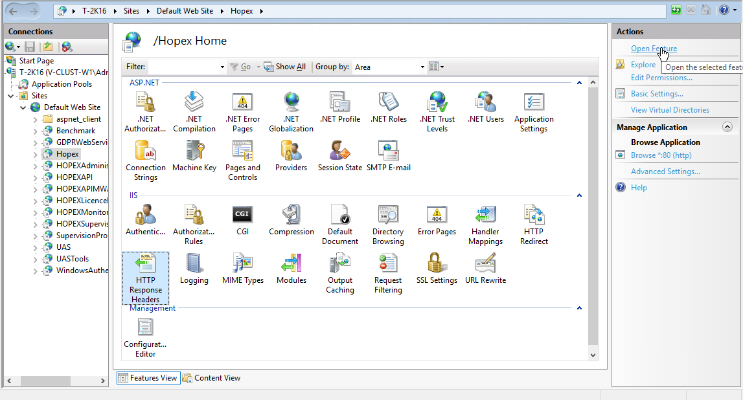Select the SSL Settings padlock icon
The height and width of the screenshot is (400, 743).
click(437, 263)
